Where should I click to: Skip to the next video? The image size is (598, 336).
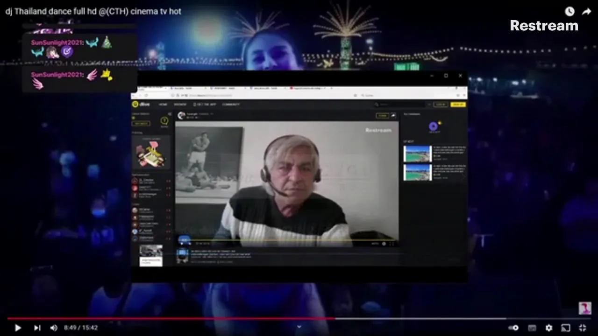(x=37, y=328)
